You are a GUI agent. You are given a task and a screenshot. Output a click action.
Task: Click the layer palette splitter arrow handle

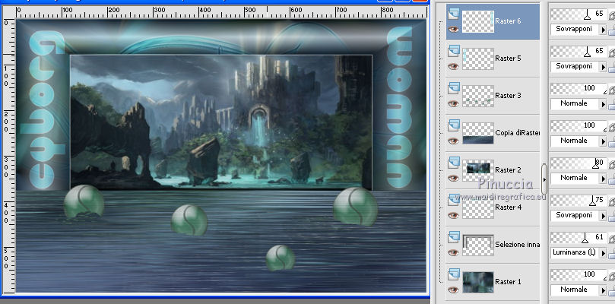point(544,179)
